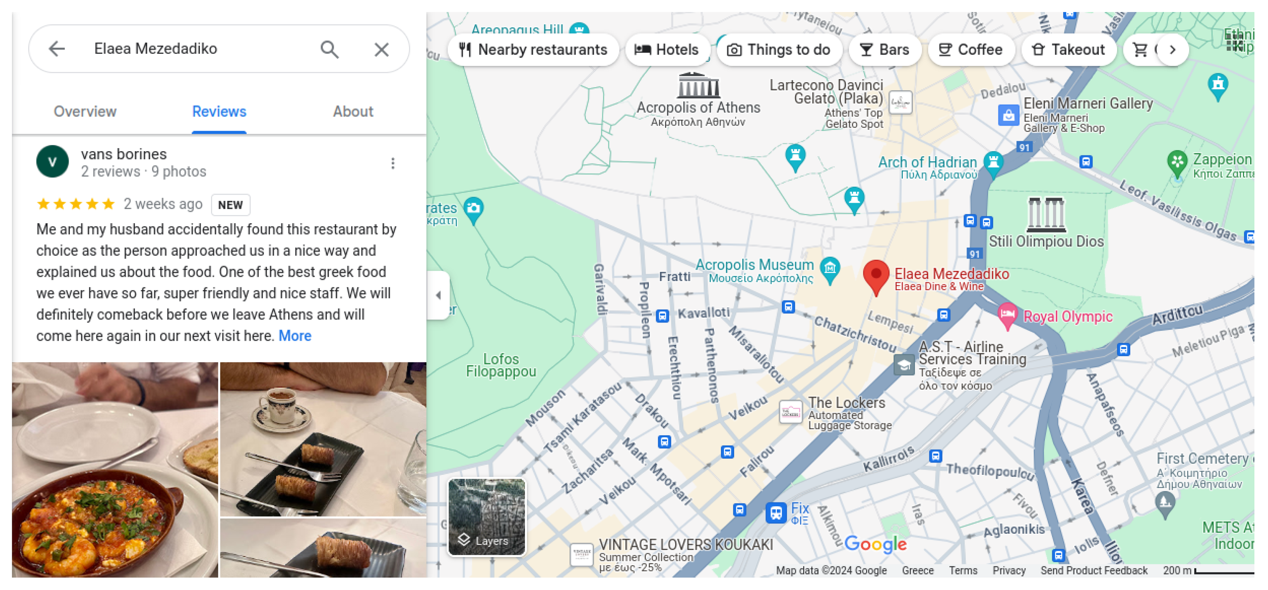Click the Royal Olympic hotel pin

point(1007,316)
